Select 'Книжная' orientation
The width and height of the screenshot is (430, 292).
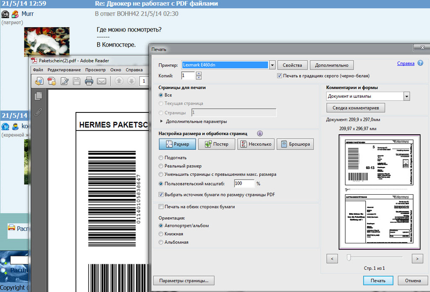(161, 234)
